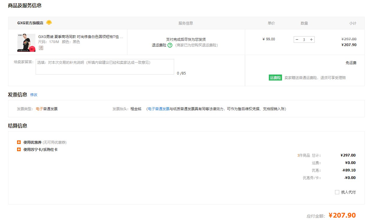
Task: Click the green 运费险 tag
Action: [x=275, y=78]
